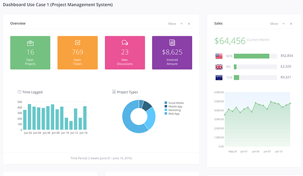Viewport: 303px width, 176px height.
Task: Toggle the Social Media legend entry
Action: [x=174, y=103]
